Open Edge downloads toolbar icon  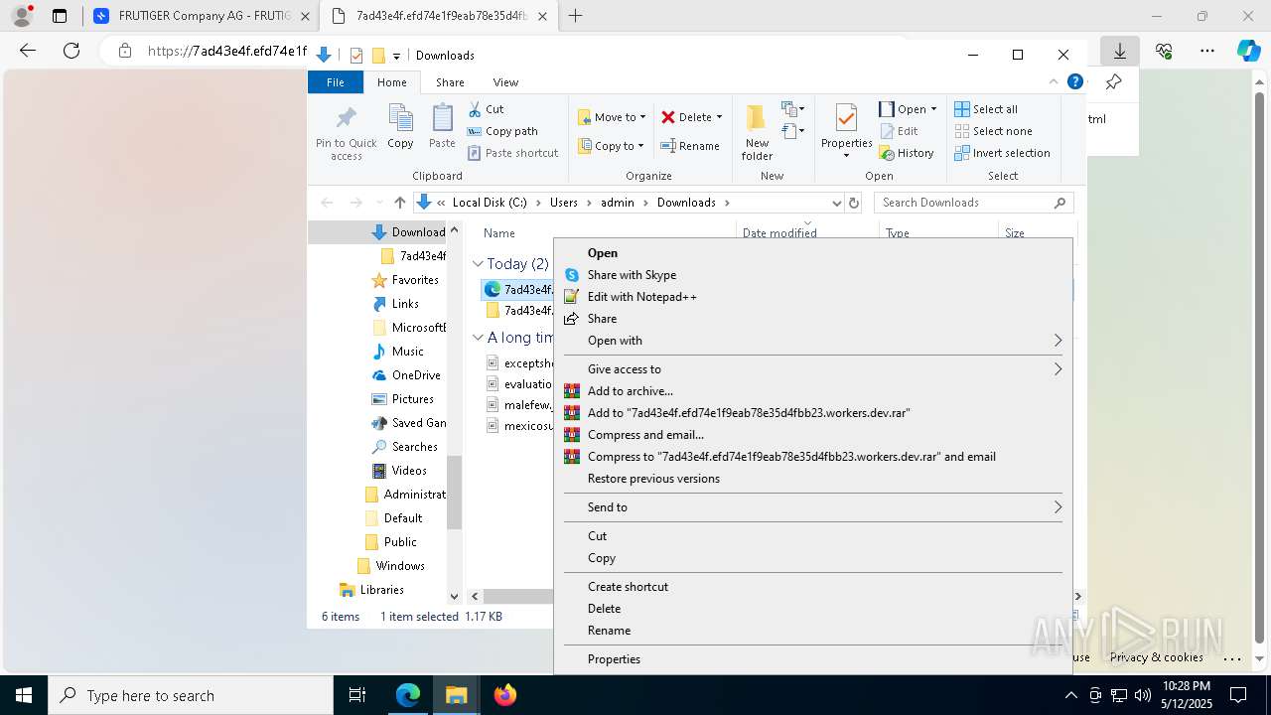1120,51
